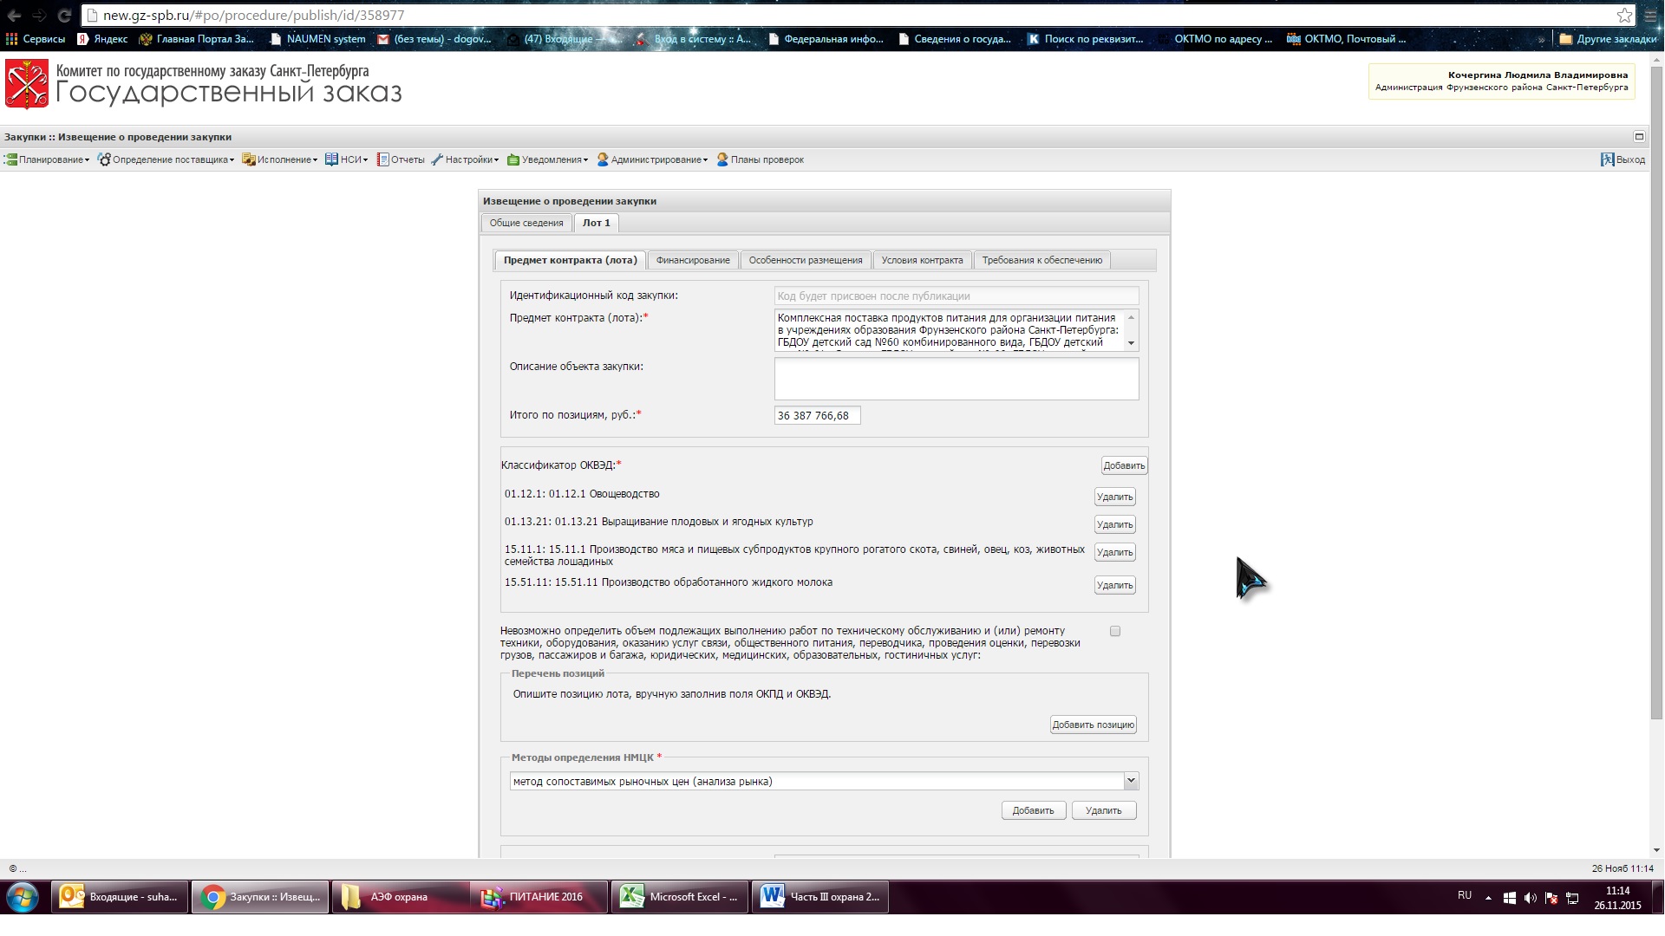Open the Отчеты reports icon
The height and width of the screenshot is (936, 1665).
[383, 159]
